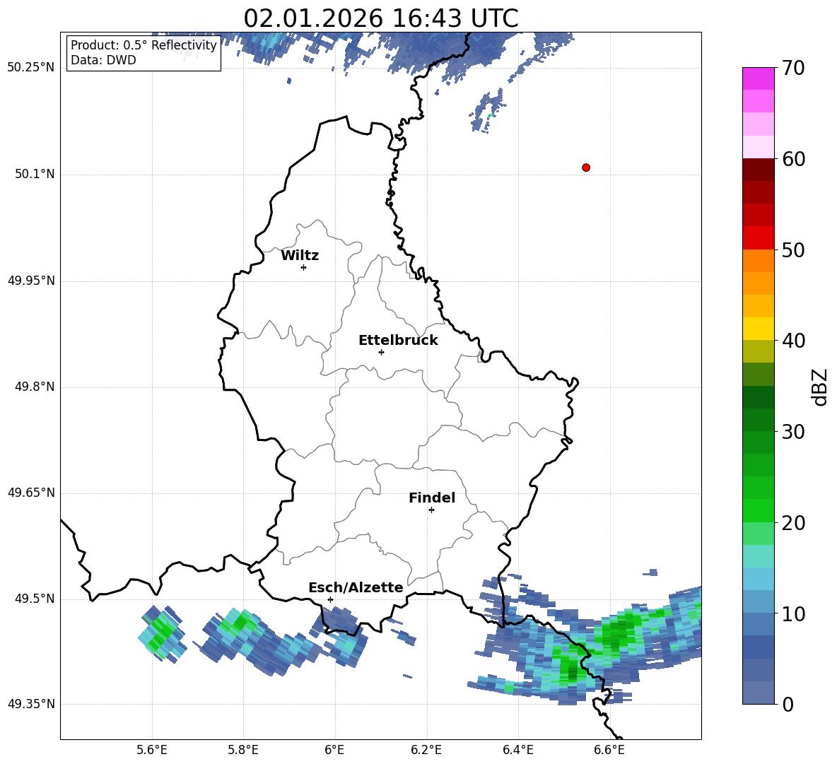Click the magenta top colorbar segment
The width and height of the screenshot is (837, 764).
coord(758,78)
